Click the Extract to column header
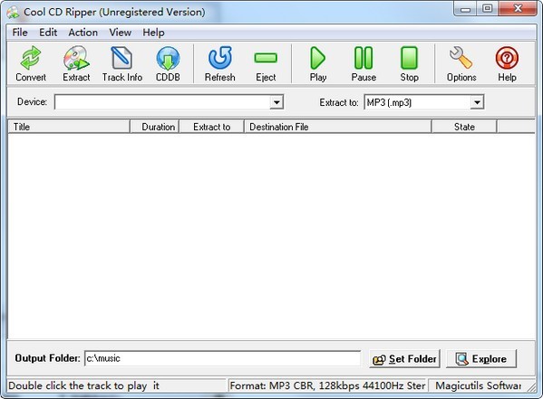Image resolution: width=543 pixels, height=399 pixels. pyautogui.click(x=211, y=127)
